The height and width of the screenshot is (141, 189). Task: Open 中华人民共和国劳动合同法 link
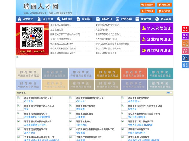pyautogui.click(x=63, y=49)
